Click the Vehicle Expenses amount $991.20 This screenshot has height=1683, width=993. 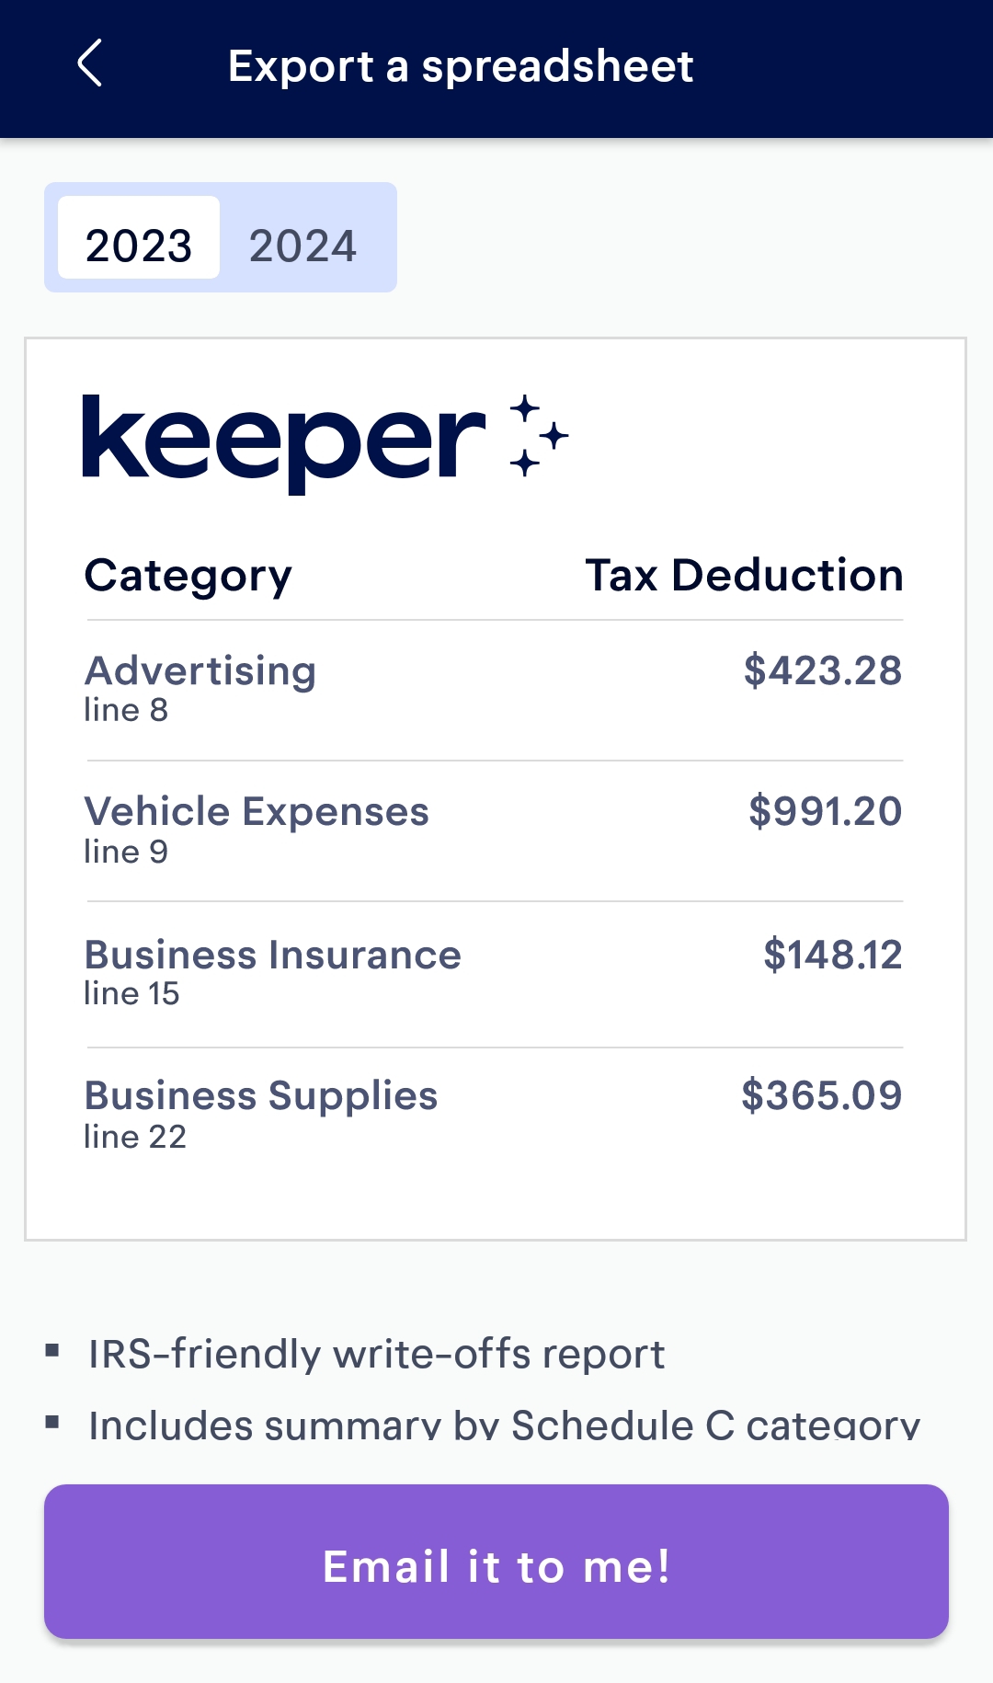(824, 811)
